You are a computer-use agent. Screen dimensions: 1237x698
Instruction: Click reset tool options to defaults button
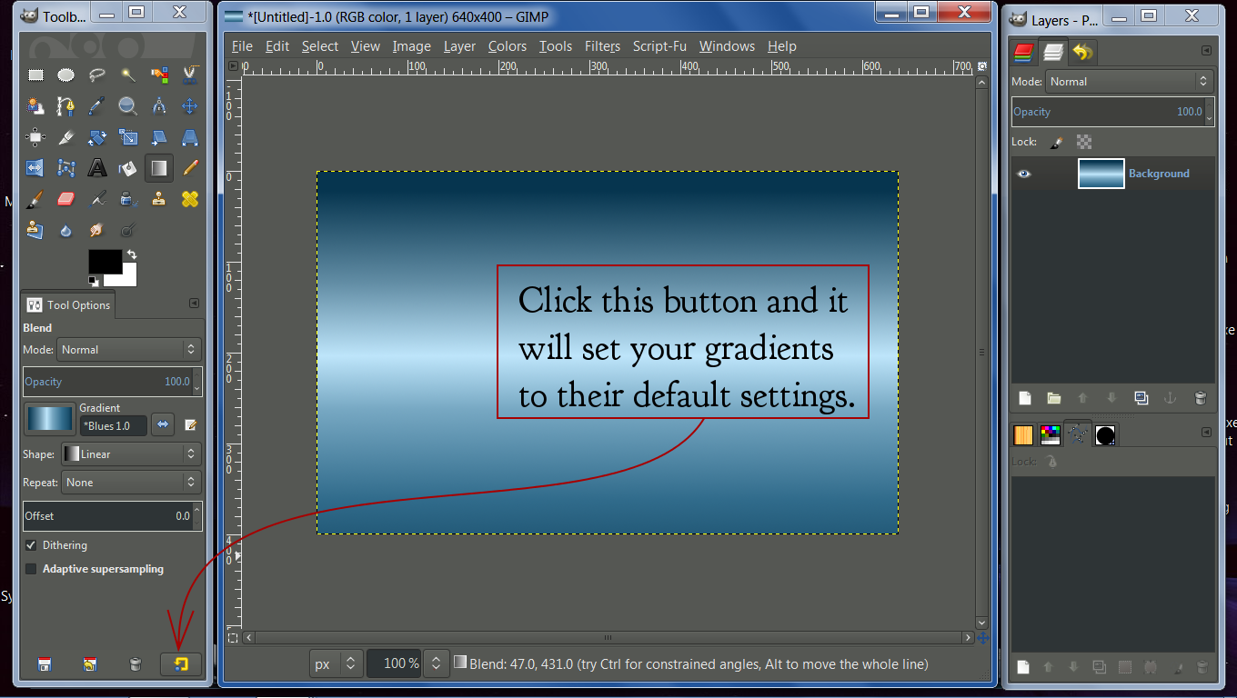pos(180,664)
